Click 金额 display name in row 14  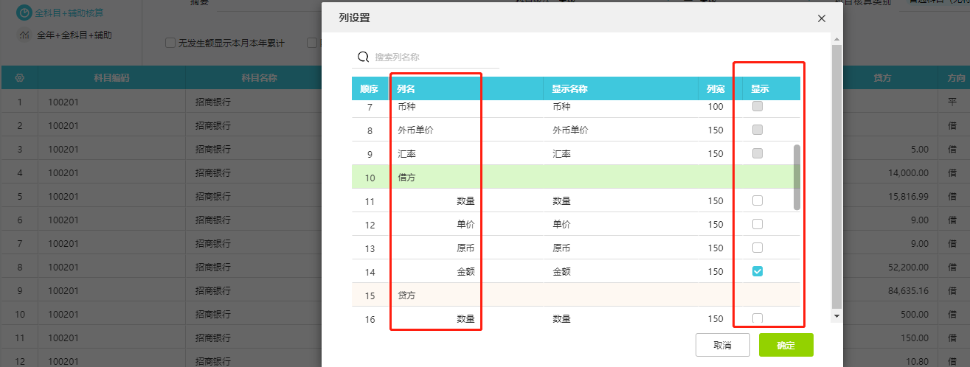pos(561,272)
